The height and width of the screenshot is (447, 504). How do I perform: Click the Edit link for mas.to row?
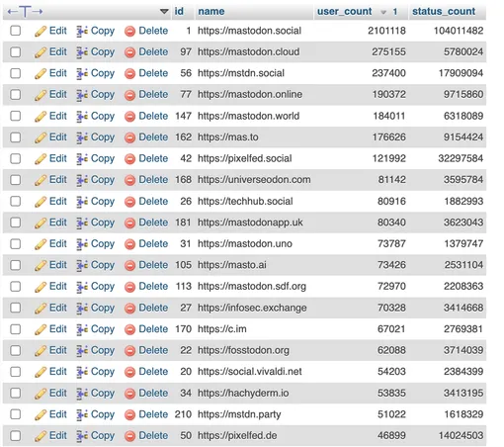tap(58, 137)
